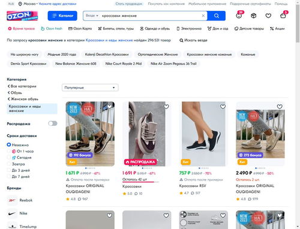Select the Ортопедические Женские filter chip
Image resolution: width=300 pixels, height=229 pixels.
(158, 55)
